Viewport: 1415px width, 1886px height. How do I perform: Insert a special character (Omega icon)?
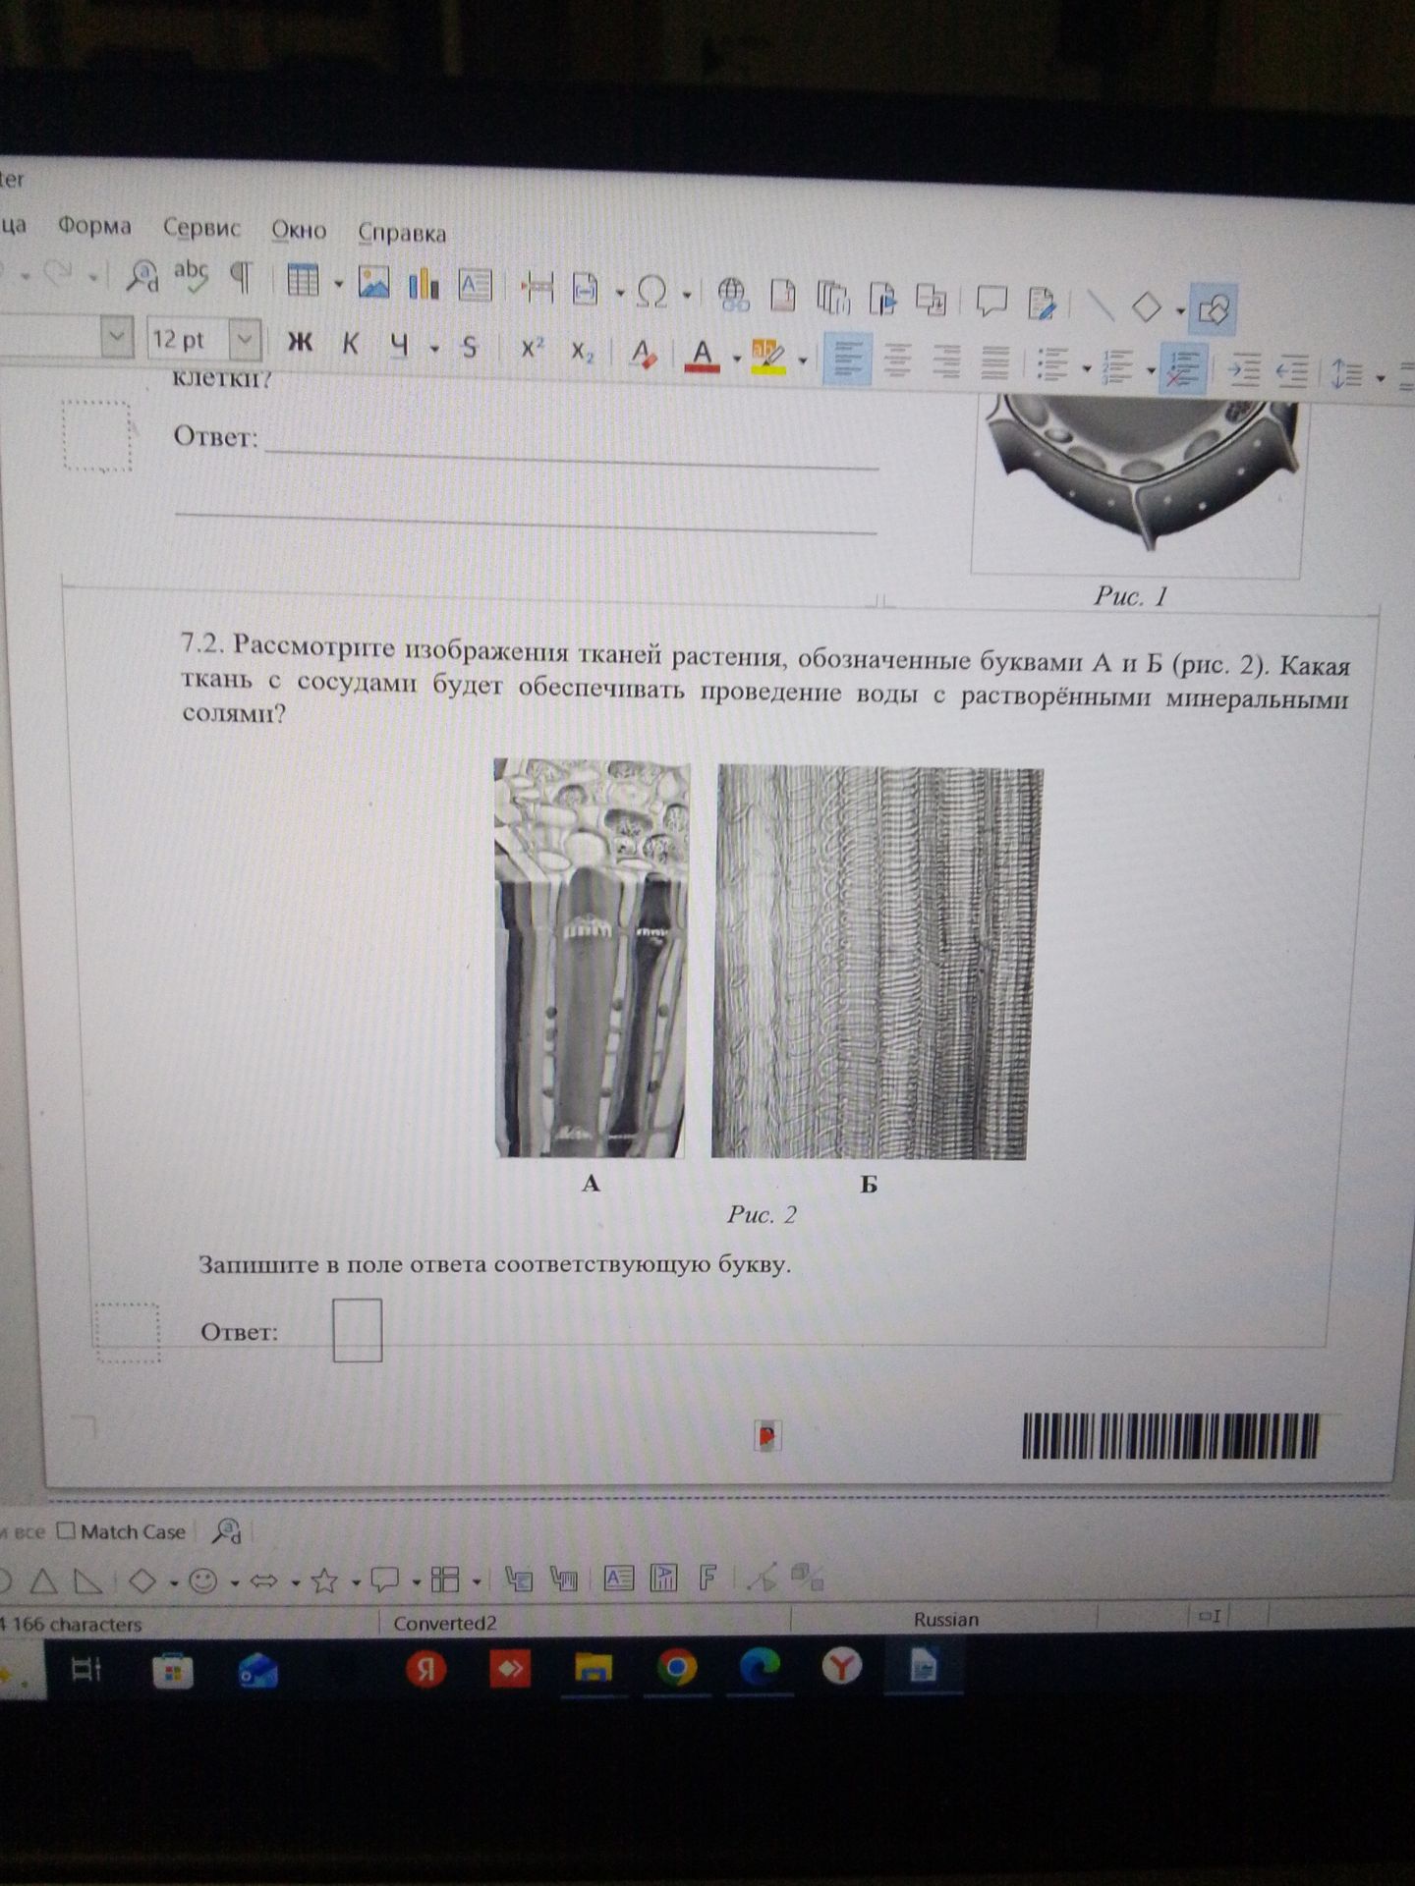(652, 292)
